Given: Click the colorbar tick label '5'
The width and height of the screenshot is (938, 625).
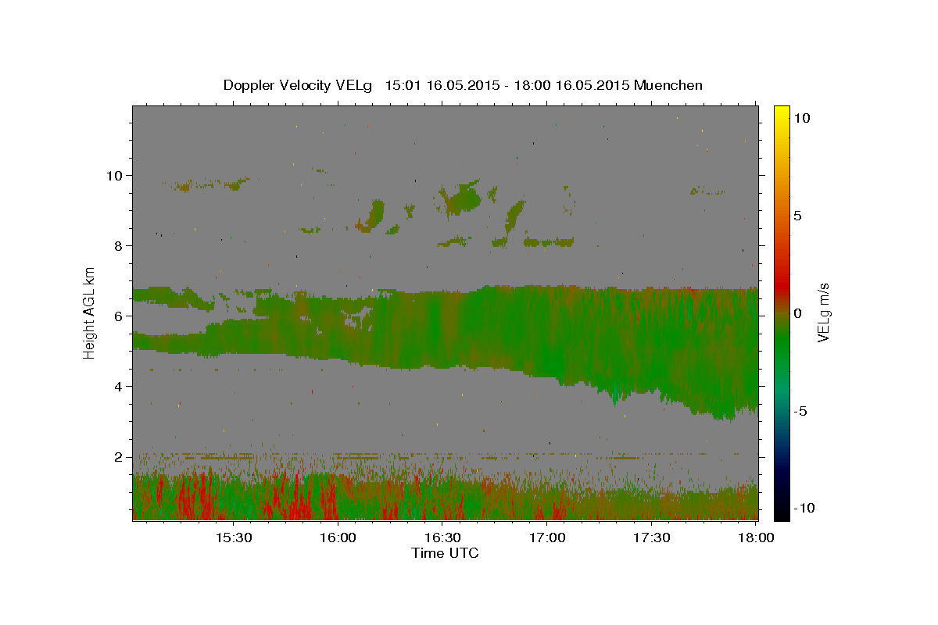Looking at the screenshot, I should (797, 215).
